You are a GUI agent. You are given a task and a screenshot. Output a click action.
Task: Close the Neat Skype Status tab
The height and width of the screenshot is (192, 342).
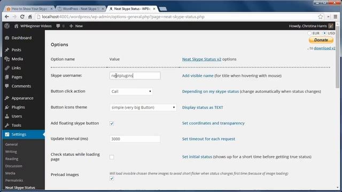click(154, 9)
